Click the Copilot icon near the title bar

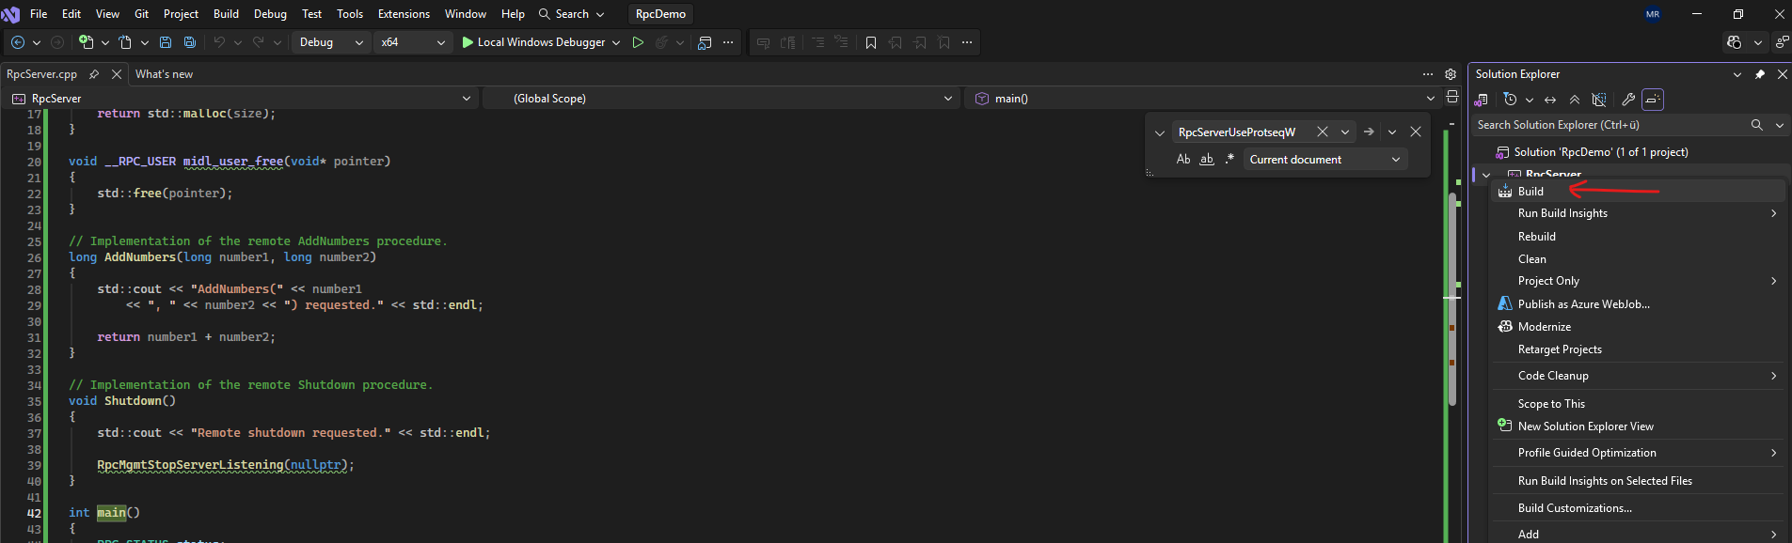point(1734,42)
